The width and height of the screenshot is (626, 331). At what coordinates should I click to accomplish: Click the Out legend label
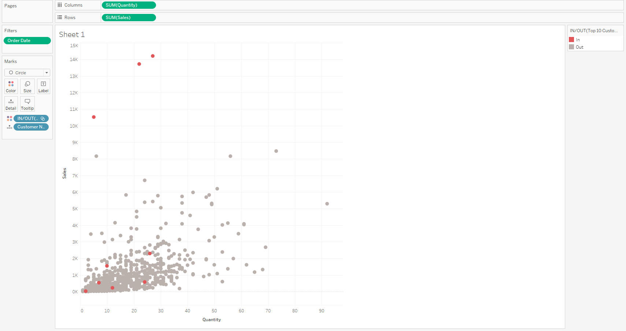pos(579,47)
